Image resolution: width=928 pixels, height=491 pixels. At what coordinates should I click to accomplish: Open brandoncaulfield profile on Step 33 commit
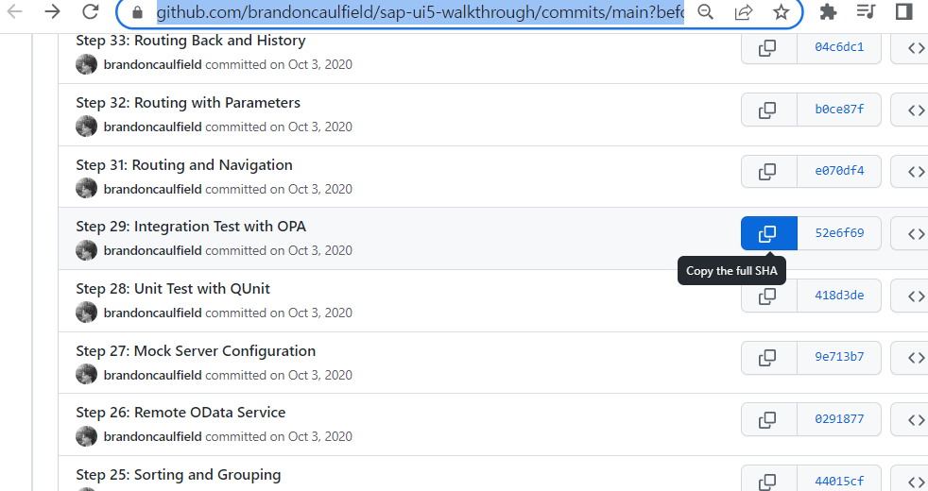point(153,64)
